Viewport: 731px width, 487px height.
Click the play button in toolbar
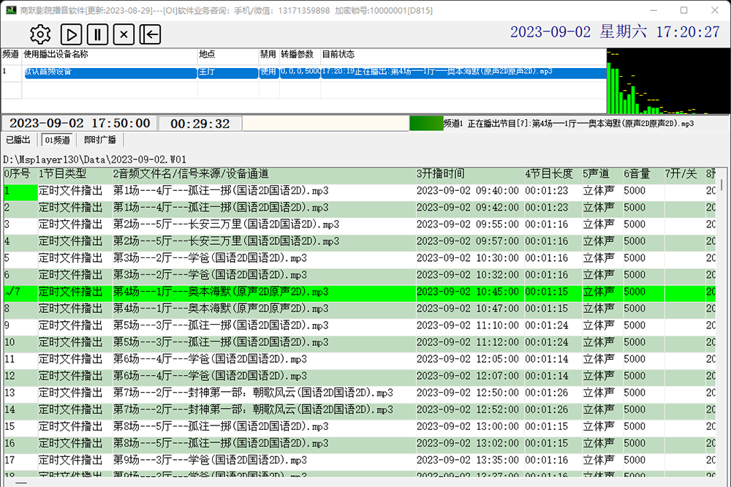coord(72,34)
